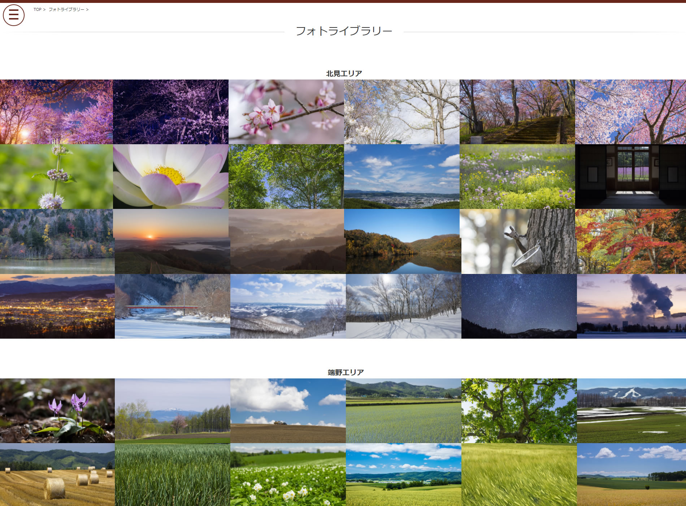View the white potato flowers field photo

click(288, 475)
